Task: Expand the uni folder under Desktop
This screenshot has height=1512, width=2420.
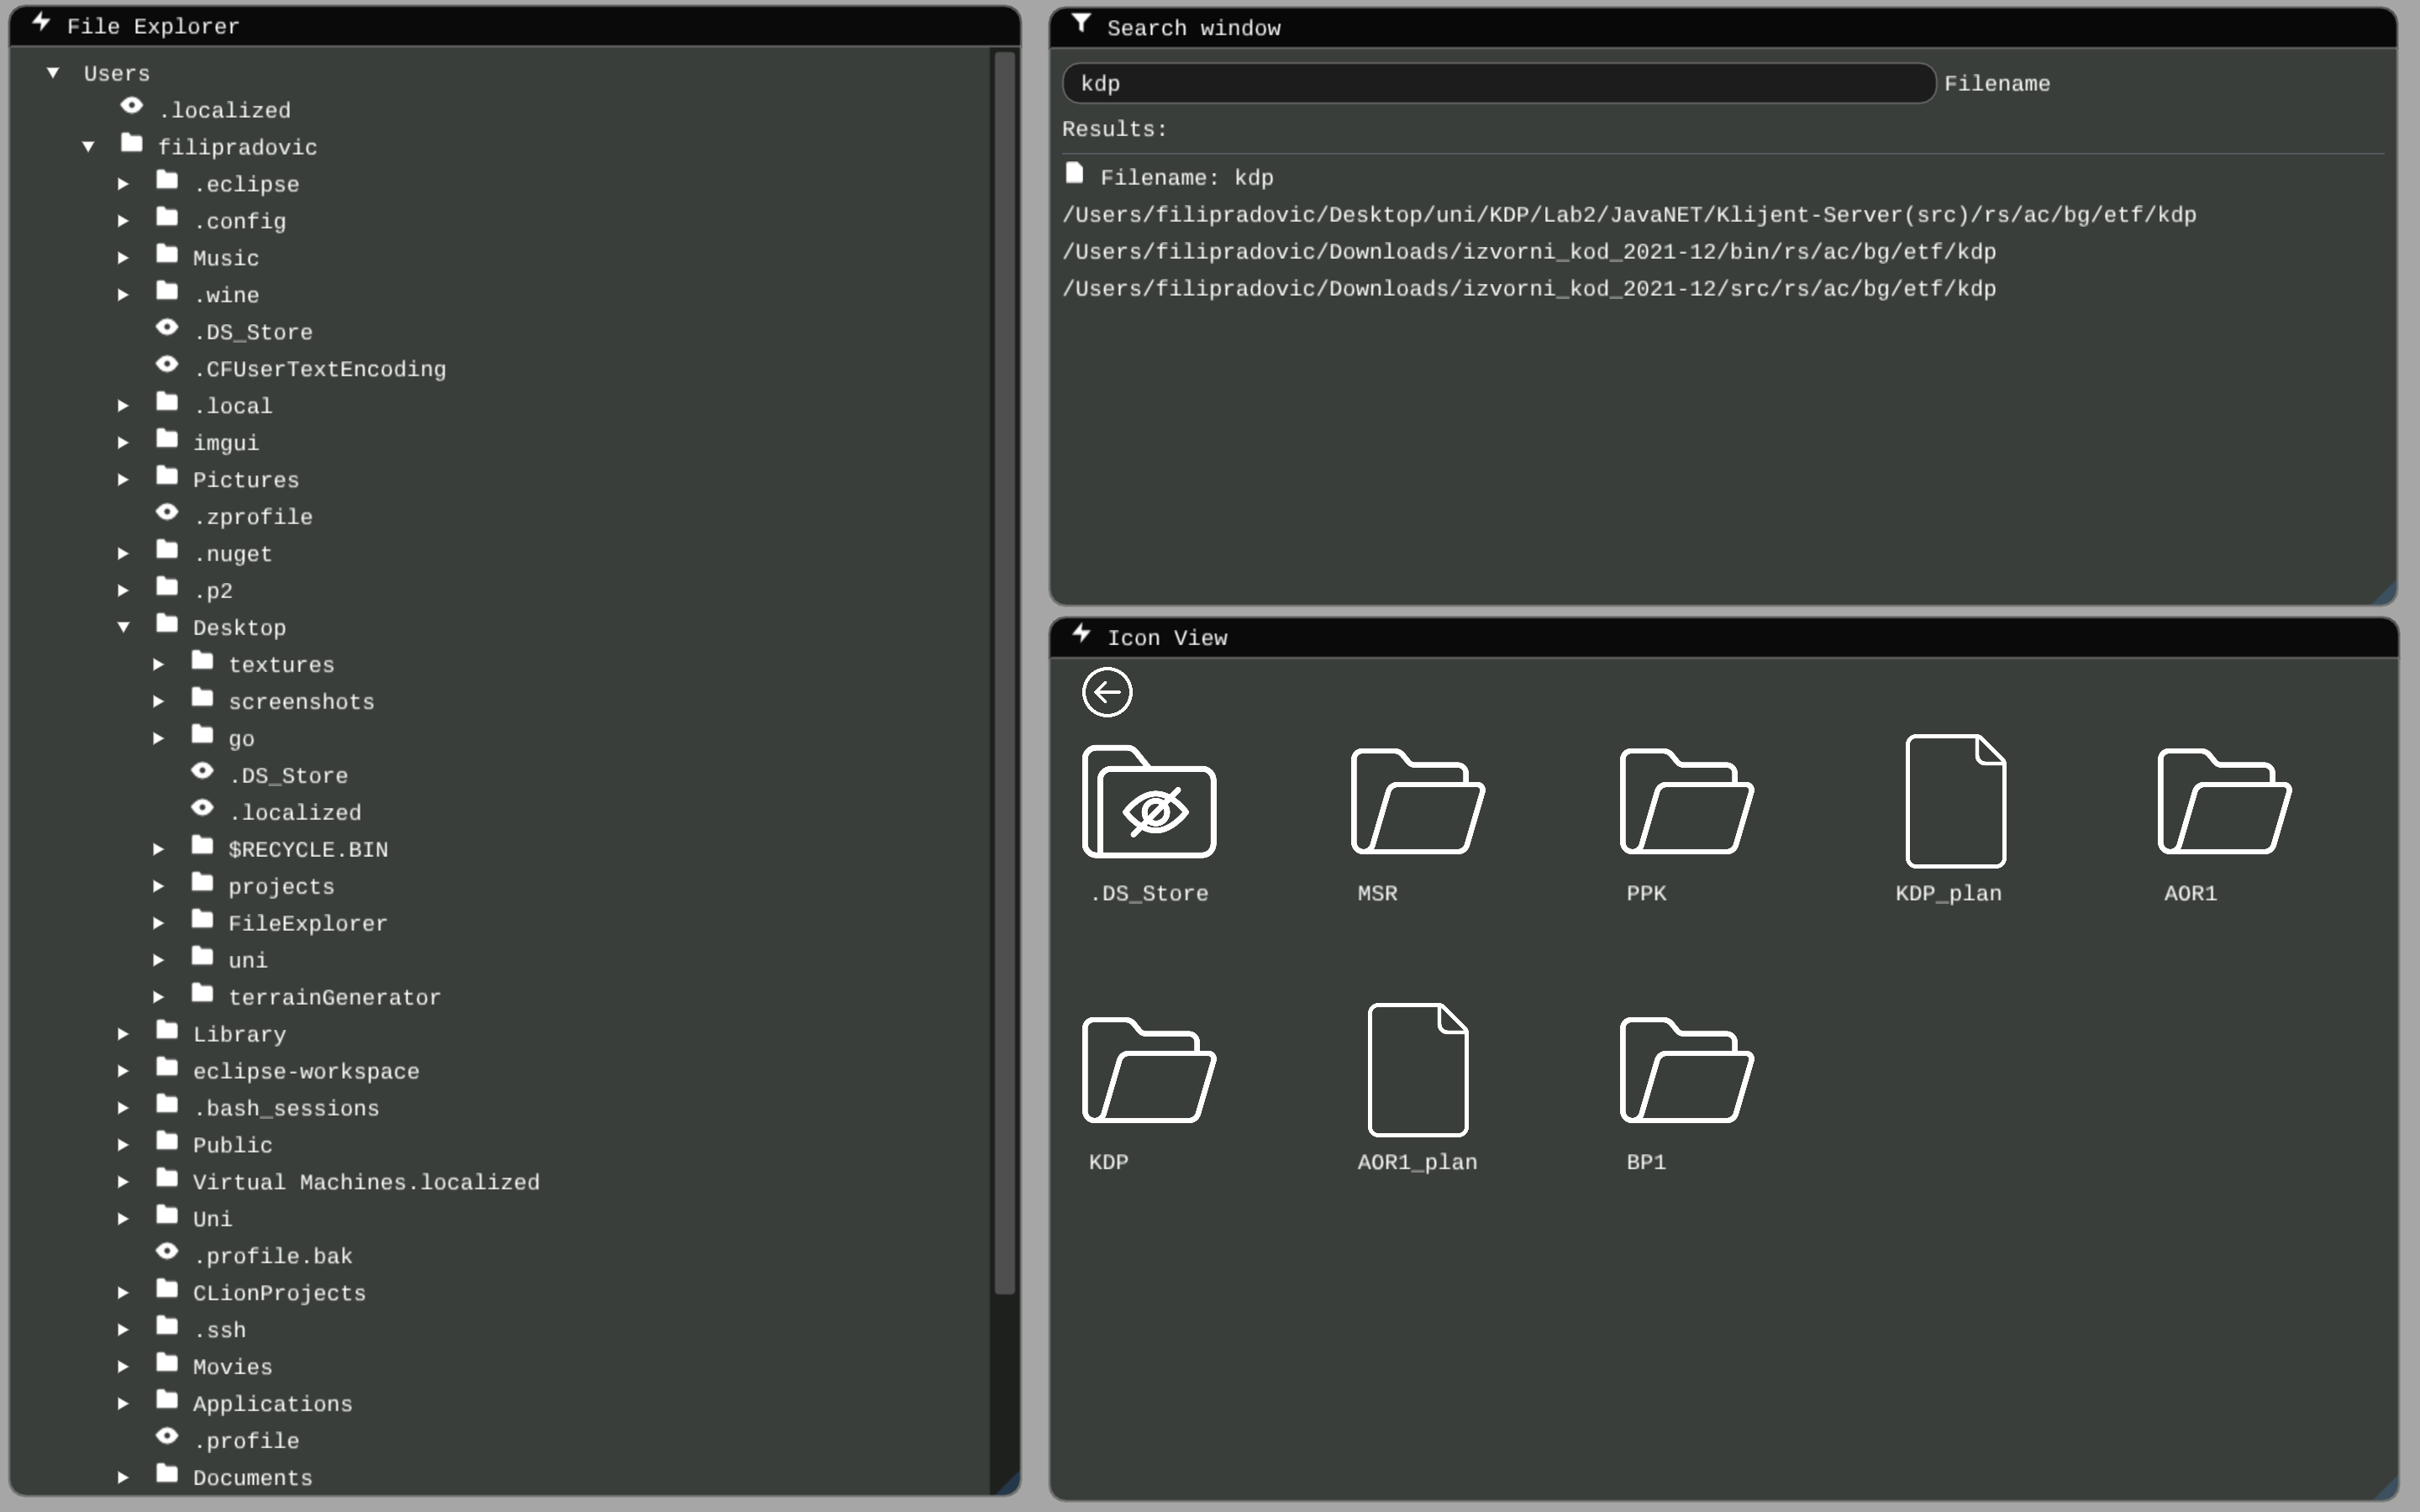Action: (159, 960)
